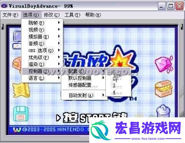Click the trash can icon in game
This screenshot has width=185, height=143.
point(163,111)
